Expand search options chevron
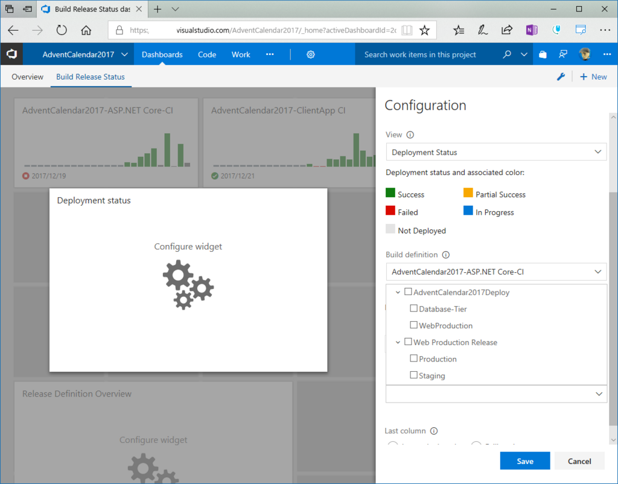618x484 pixels. (x=524, y=54)
